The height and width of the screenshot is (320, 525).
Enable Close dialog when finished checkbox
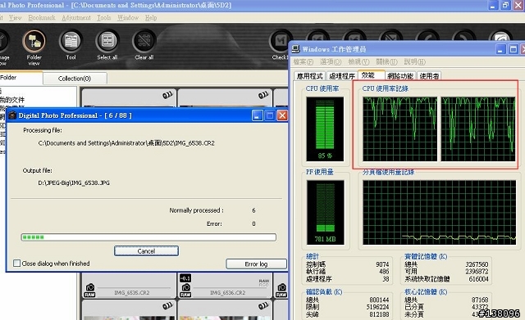click(16, 264)
